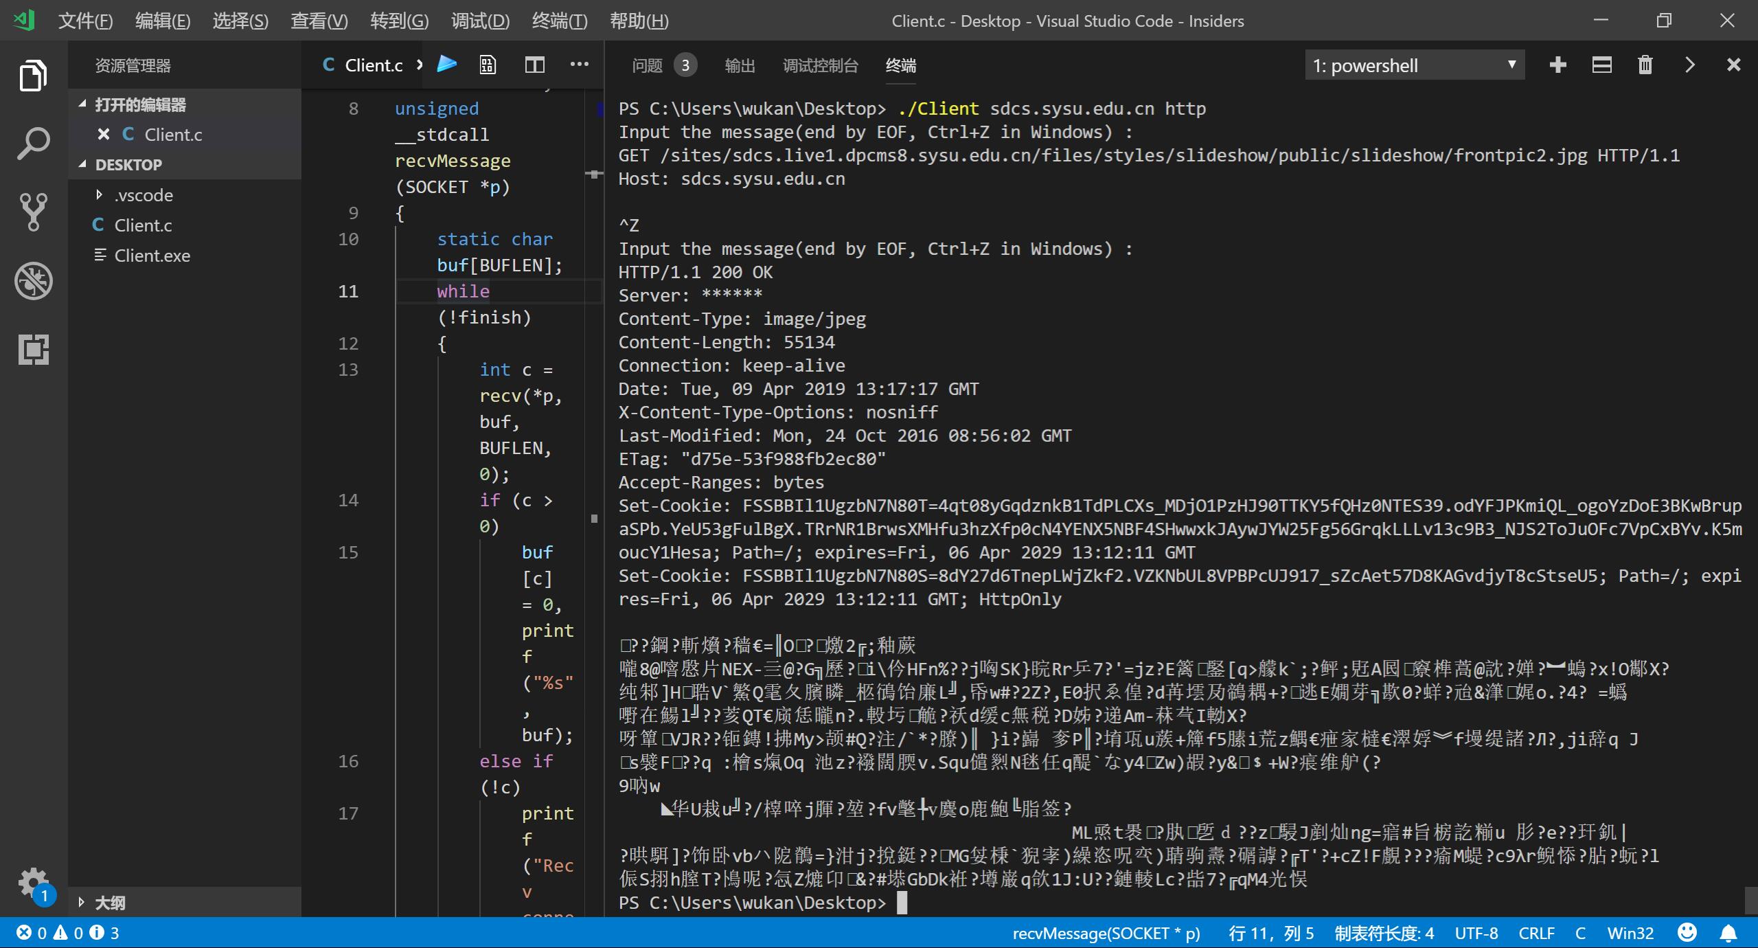
Task: Switch to the 调试控制台 tab
Action: click(820, 65)
